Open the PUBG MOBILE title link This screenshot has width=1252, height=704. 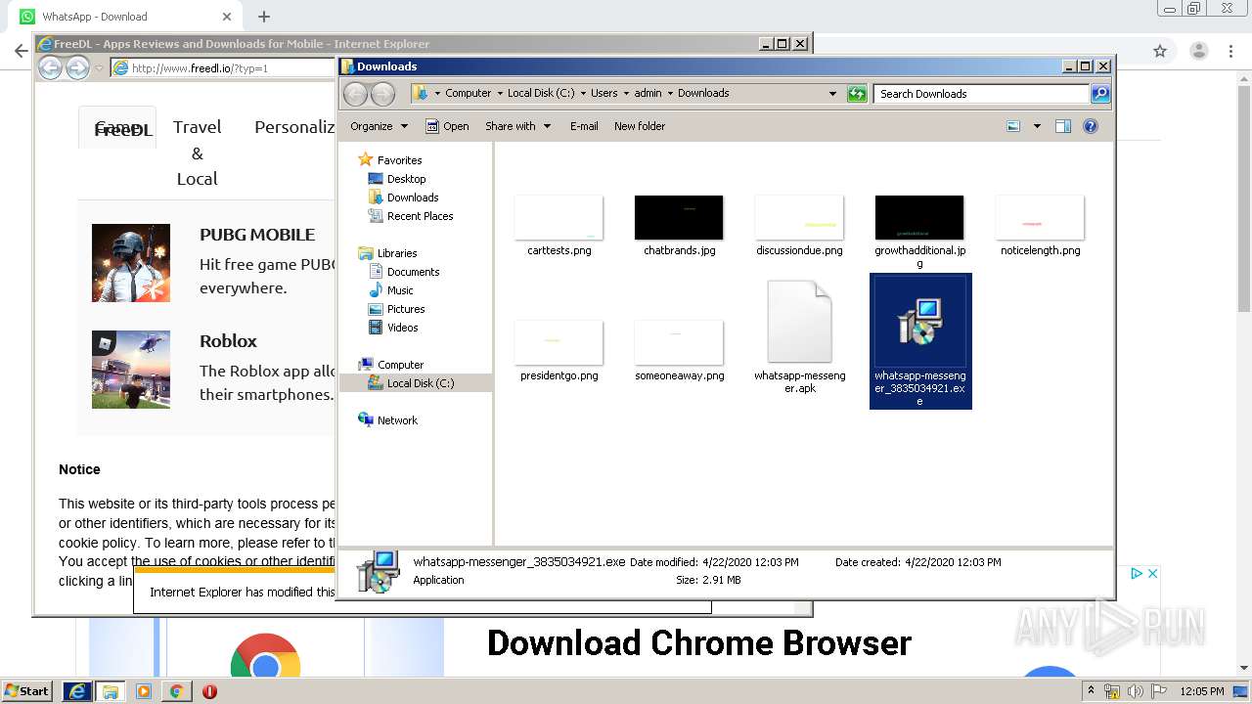point(257,235)
